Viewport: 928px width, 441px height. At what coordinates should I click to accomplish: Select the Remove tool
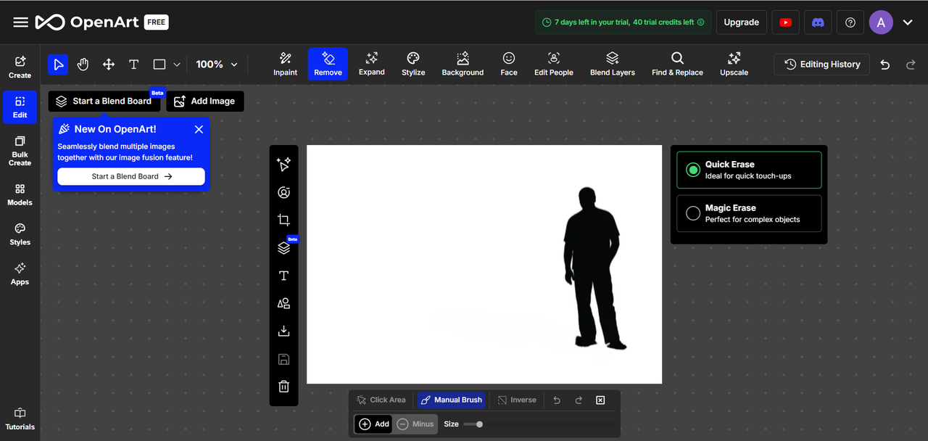click(328, 64)
